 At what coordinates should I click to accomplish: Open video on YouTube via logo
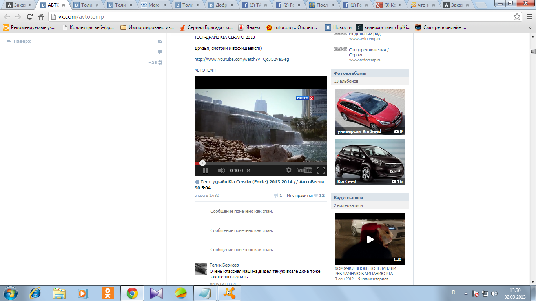pyautogui.click(x=304, y=170)
